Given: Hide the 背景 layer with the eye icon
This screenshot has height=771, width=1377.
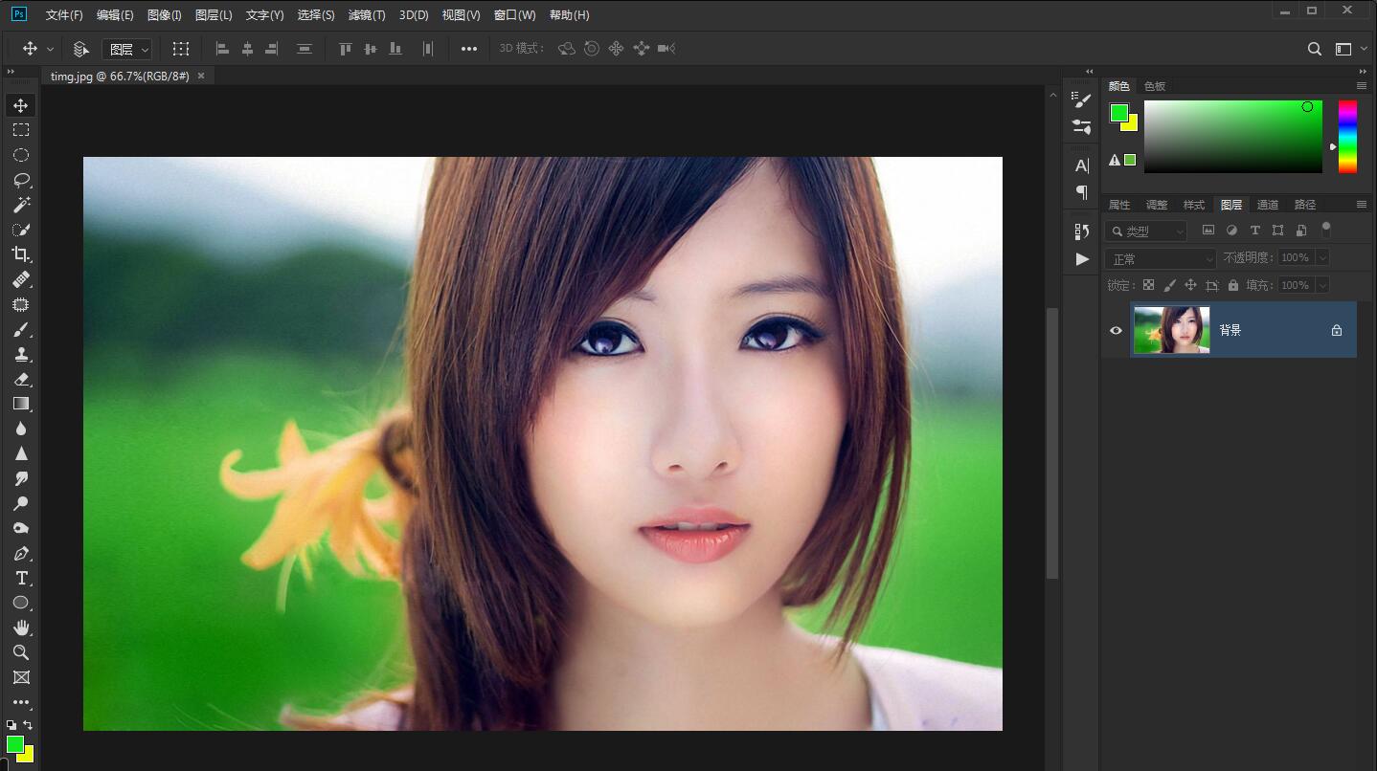Looking at the screenshot, I should coord(1116,330).
